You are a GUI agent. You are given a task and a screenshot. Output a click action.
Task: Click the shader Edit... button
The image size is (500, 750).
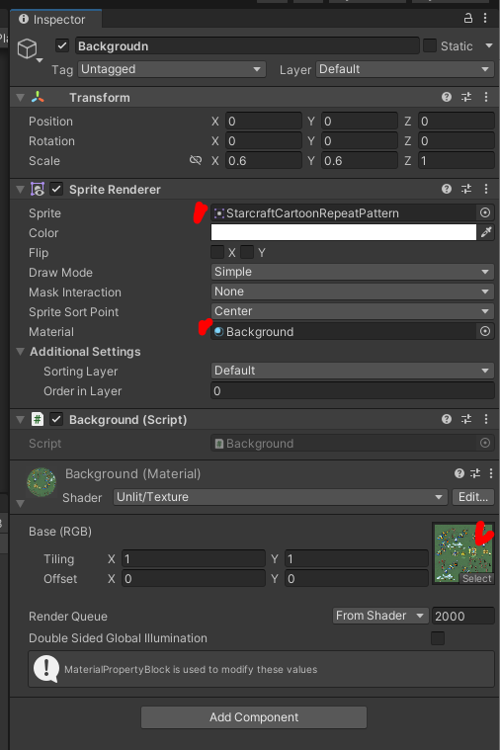(x=472, y=497)
